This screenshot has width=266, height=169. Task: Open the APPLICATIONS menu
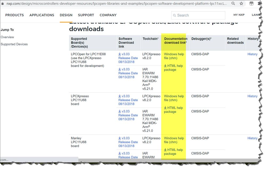[42, 15]
